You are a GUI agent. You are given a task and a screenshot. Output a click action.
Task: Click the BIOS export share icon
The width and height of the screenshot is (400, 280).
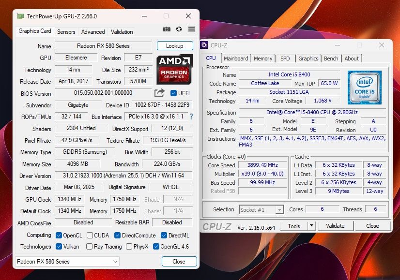coord(159,93)
